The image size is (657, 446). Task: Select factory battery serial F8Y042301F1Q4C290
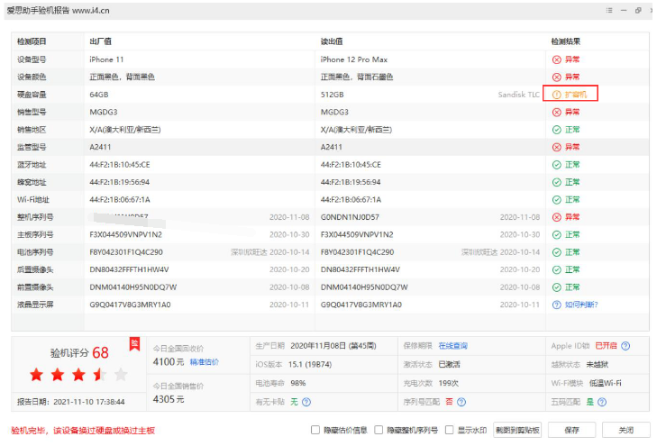(x=126, y=252)
